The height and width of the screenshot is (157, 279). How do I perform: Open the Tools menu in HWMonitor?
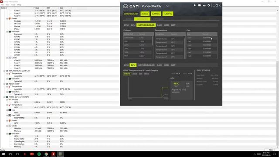[14, 5]
